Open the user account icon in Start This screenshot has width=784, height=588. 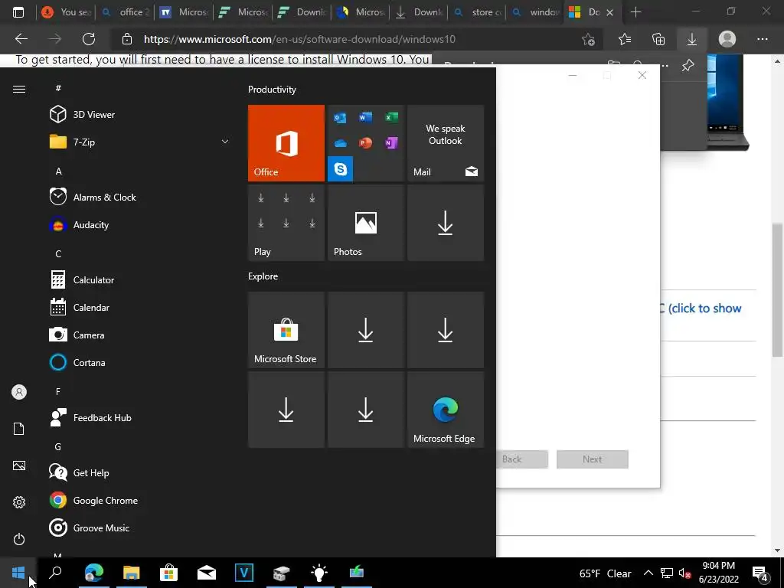(x=19, y=392)
